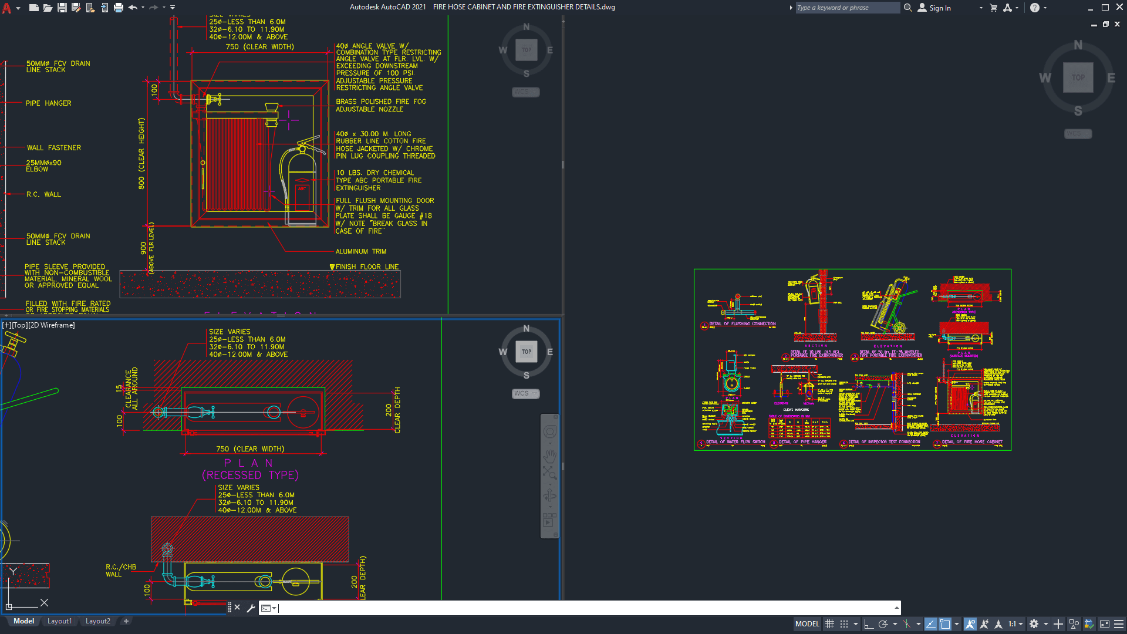
Task: Plot the drawing via the printer icon
Action: (x=119, y=8)
